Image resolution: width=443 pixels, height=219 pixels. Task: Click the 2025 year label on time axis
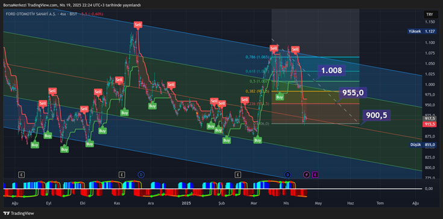click(186, 203)
